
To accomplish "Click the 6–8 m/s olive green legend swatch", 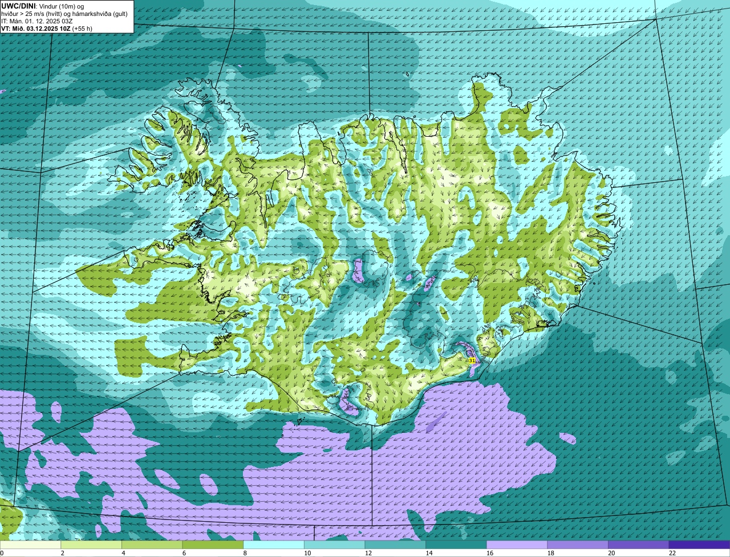I will pyautogui.click(x=213, y=544).
